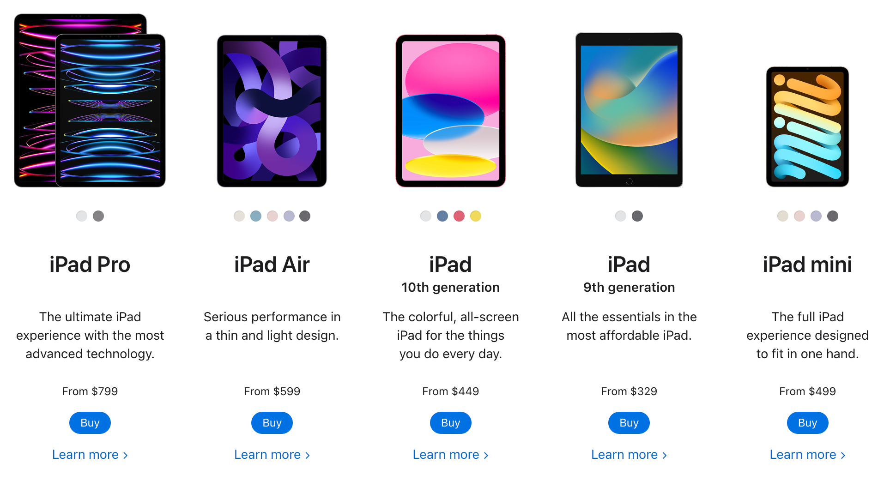Viewport: 896px width, 481px height.
Task: Buy the iPad Air from $599
Action: pyautogui.click(x=272, y=423)
